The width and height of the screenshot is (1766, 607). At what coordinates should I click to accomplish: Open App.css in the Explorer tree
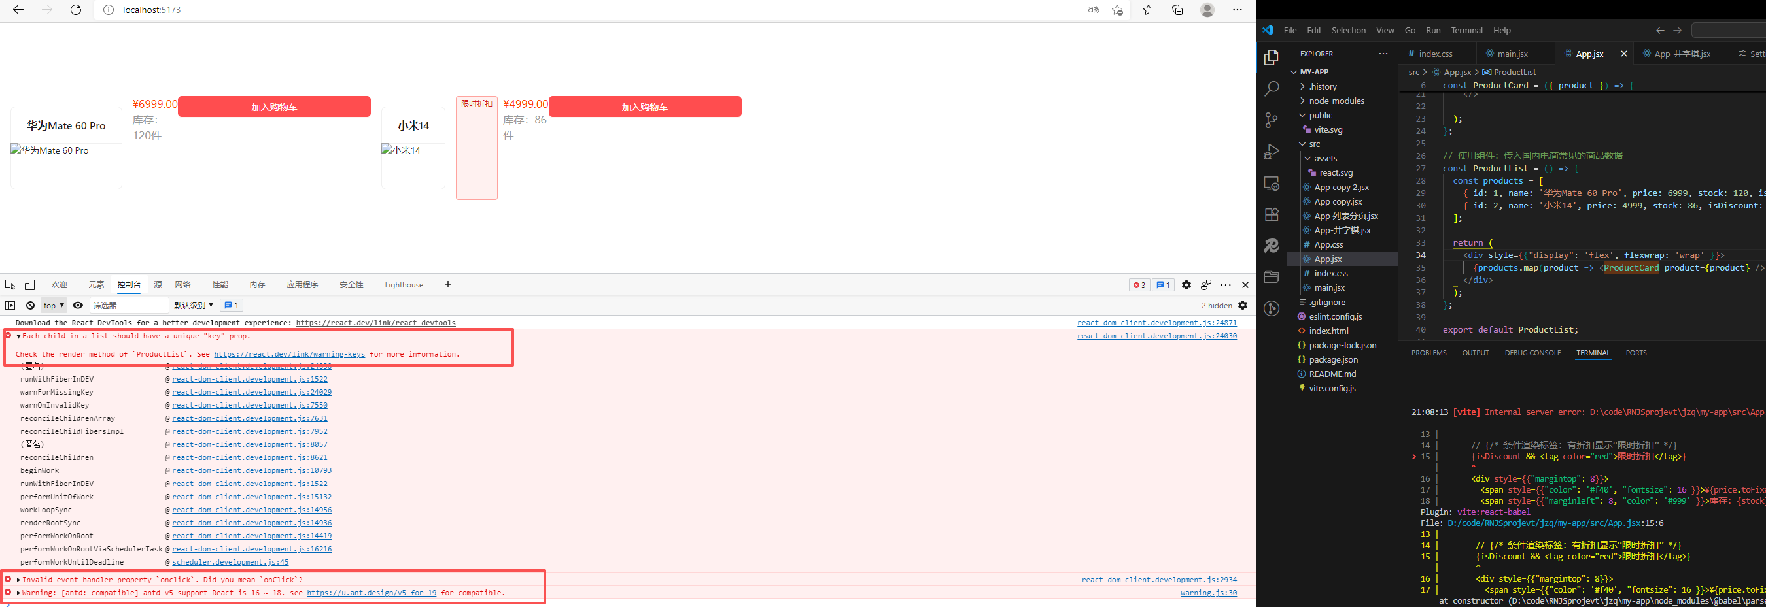pyautogui.click(x=1328, y=244)
